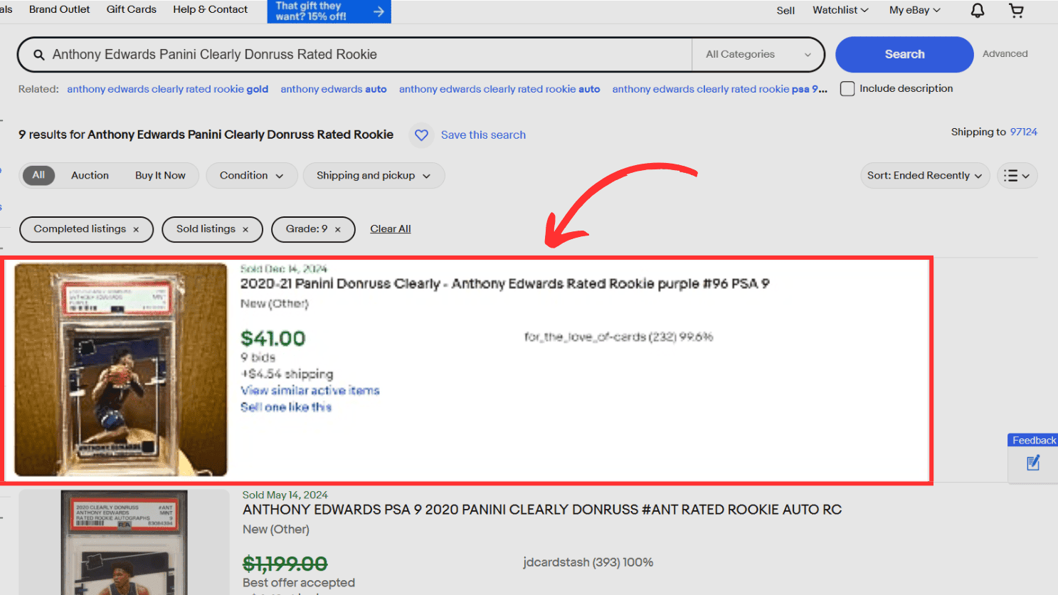Click related search ending in 'psa 9'
The height and width of the screenshot is (595, 1058).
719,90
